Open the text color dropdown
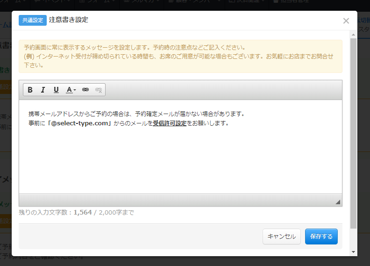 [71, 90]
